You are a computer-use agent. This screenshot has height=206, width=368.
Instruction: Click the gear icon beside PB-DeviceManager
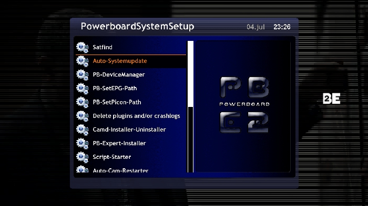(82, 75)
